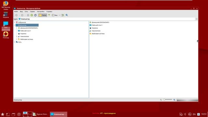
Task: Go back using the toolbar back arrow
Action: (x=16, y=15)
